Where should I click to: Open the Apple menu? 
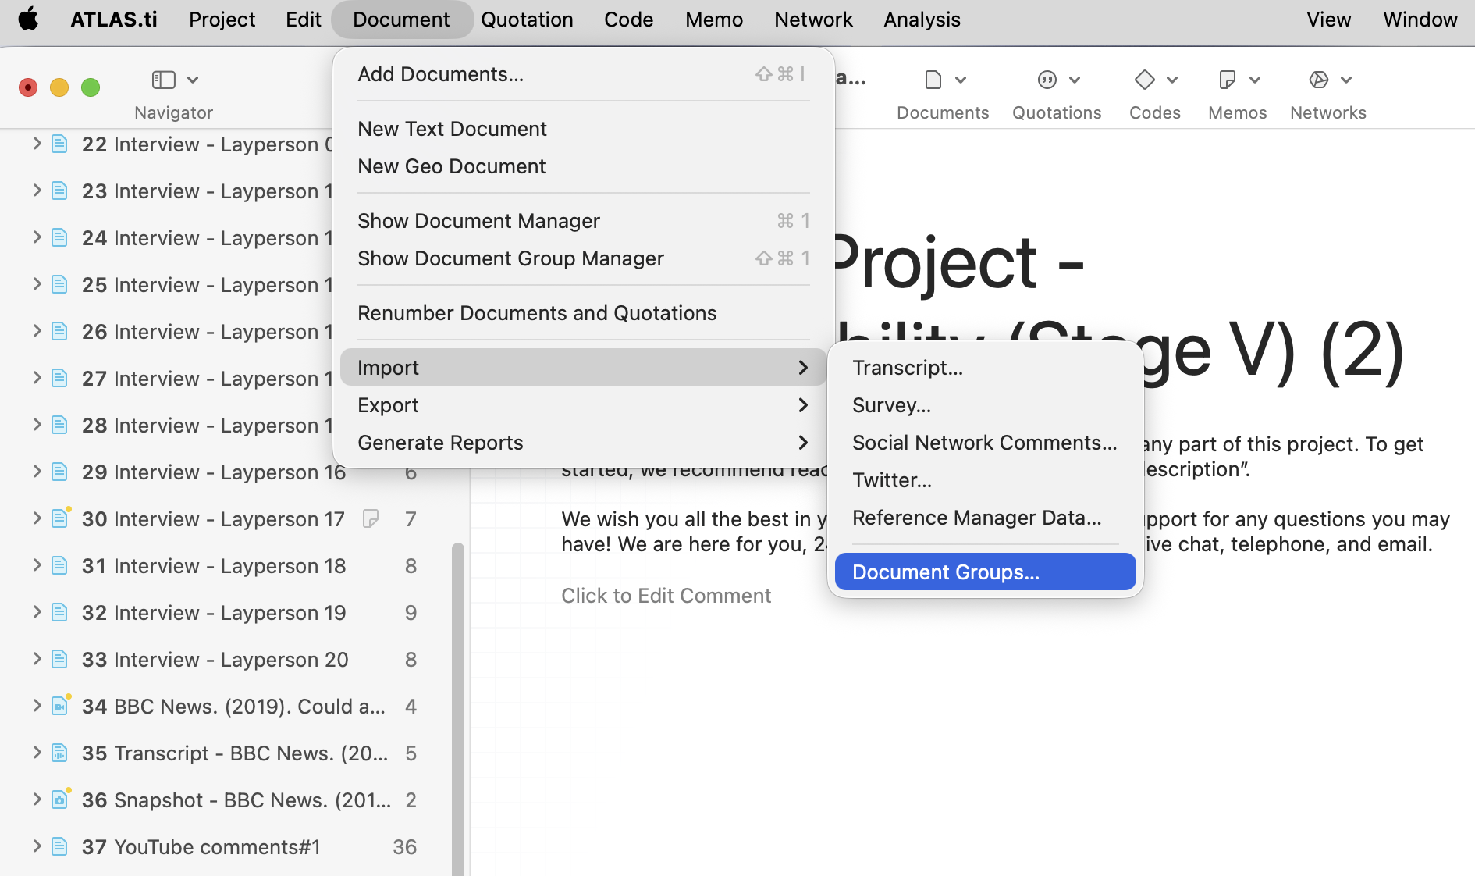pyautogui.click(x=28, y=19)
